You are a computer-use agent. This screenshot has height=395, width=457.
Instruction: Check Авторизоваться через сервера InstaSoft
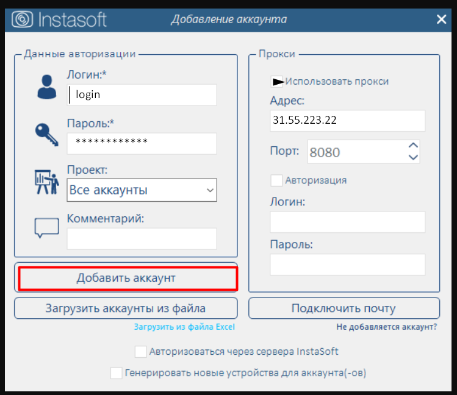[x=140, y=352]
